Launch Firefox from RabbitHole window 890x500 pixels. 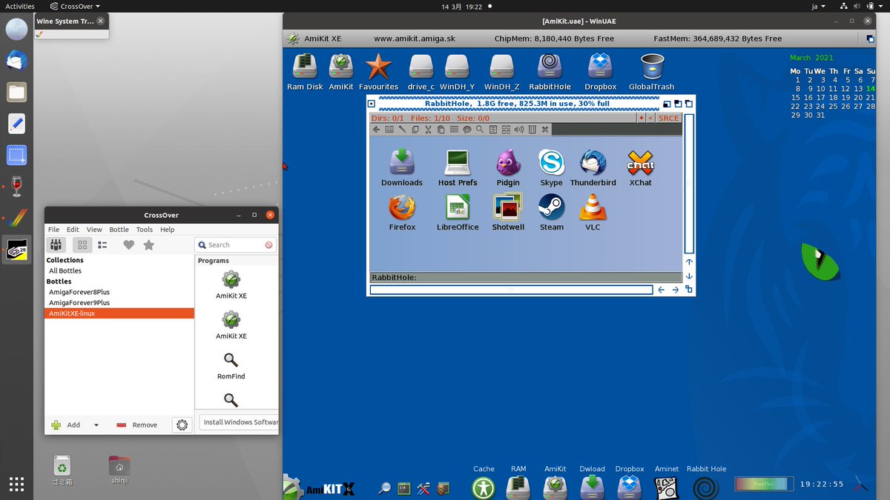pyautogui.click(x=402, y=213)
